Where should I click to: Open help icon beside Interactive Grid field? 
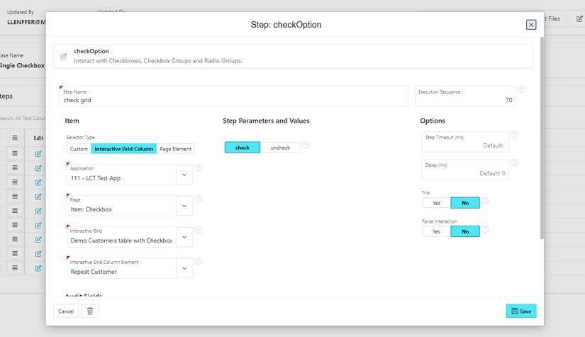point(199,230)
